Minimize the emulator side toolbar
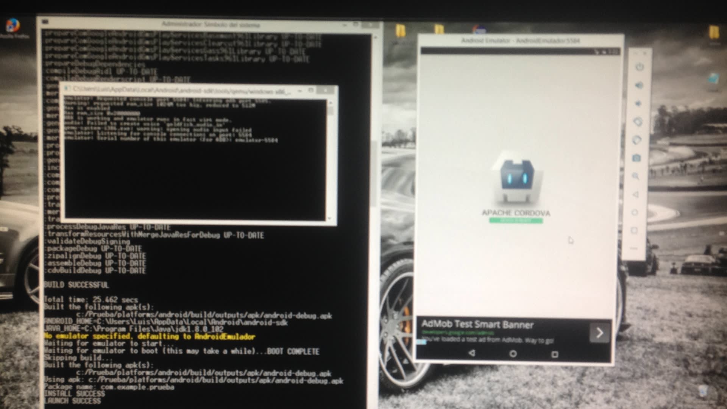 [636, 53]
